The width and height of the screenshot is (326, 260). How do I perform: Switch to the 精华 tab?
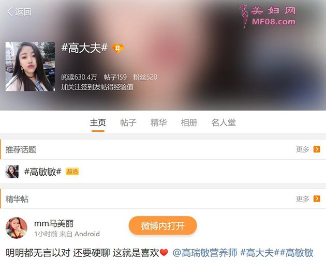click(x=159, y=123)
